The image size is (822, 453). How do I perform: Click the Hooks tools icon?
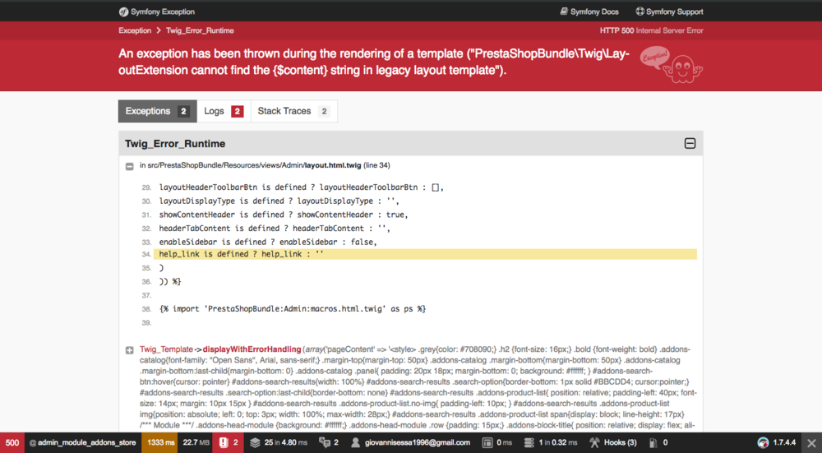point(594,443)
